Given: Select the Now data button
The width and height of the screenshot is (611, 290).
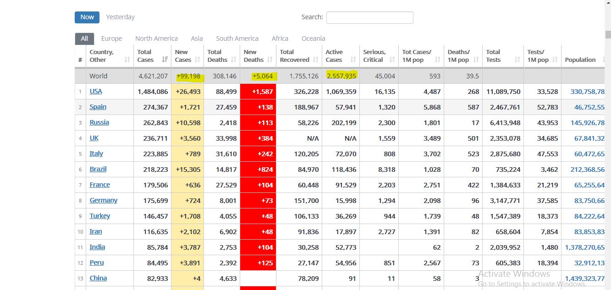Looking at the screenshot, I should click(x=87, y=17).
